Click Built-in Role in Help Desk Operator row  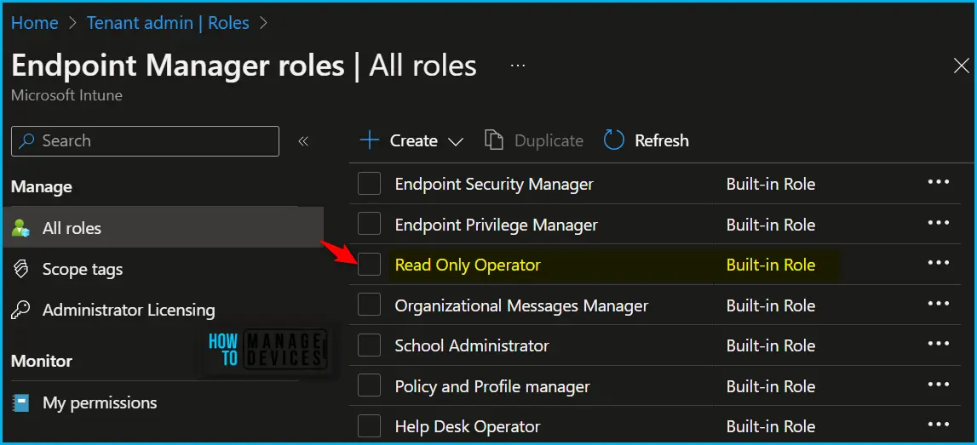pos(771,427)
